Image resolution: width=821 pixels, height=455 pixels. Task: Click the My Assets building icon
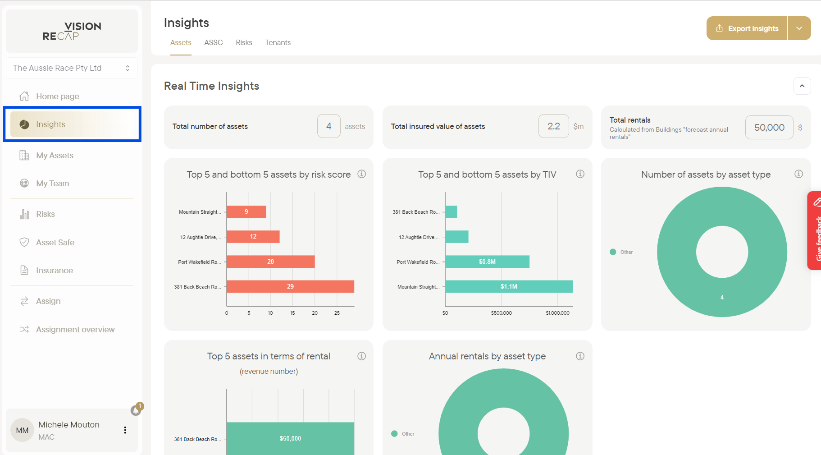[x=24, y=155]
